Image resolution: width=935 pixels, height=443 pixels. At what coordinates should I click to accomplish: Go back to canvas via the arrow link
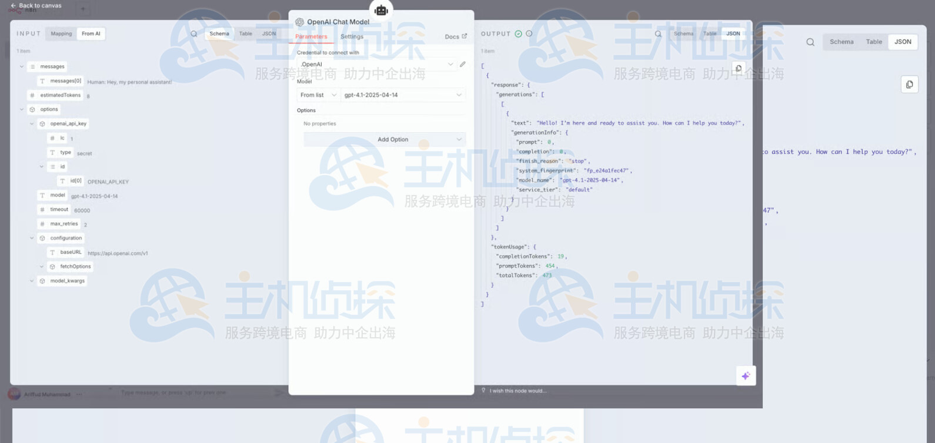coord(36,5)
